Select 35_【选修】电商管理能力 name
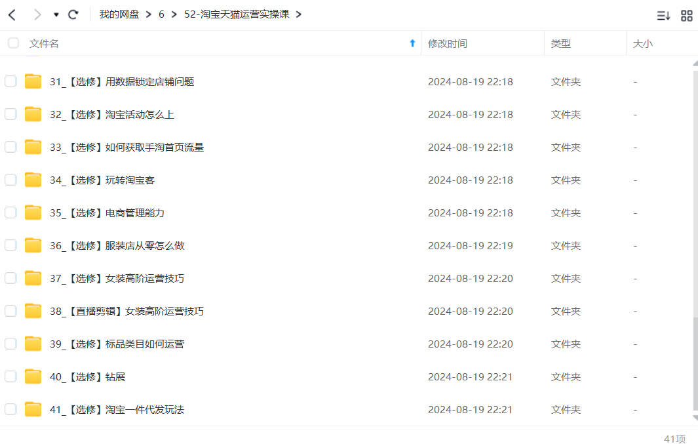This screenshot has width=698, height=444. pos(107,213)
